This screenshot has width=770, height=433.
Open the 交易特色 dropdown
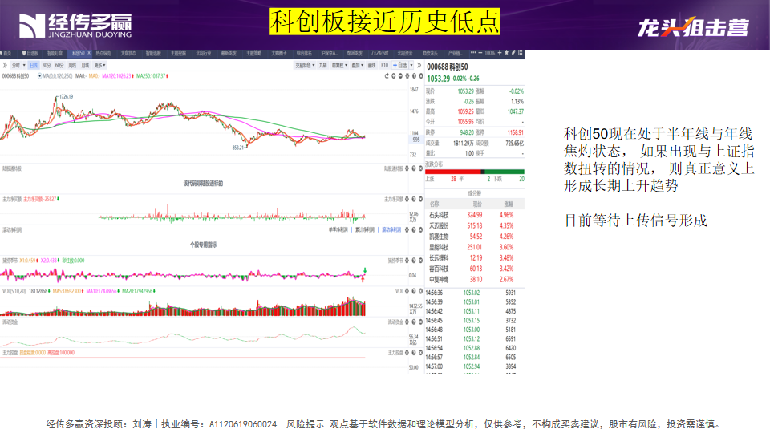tap(305, 65)
